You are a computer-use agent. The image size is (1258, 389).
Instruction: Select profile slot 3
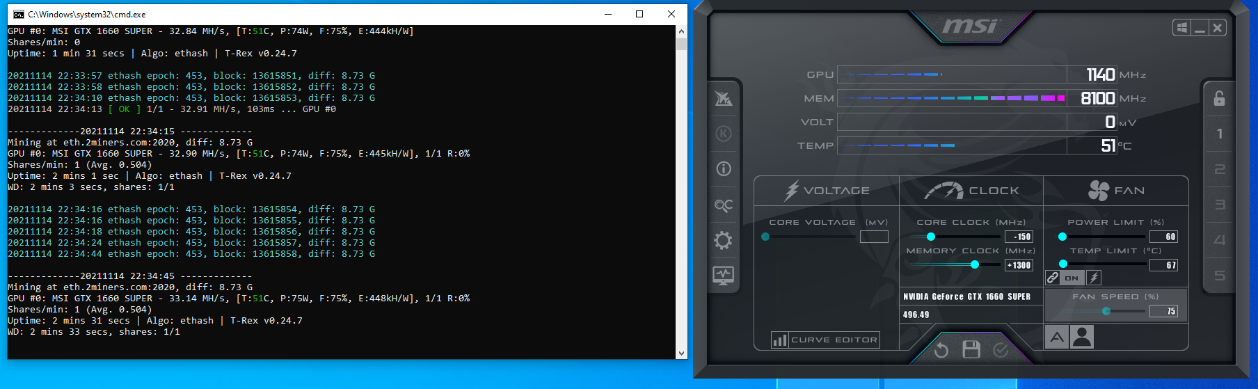point(1220,205)
